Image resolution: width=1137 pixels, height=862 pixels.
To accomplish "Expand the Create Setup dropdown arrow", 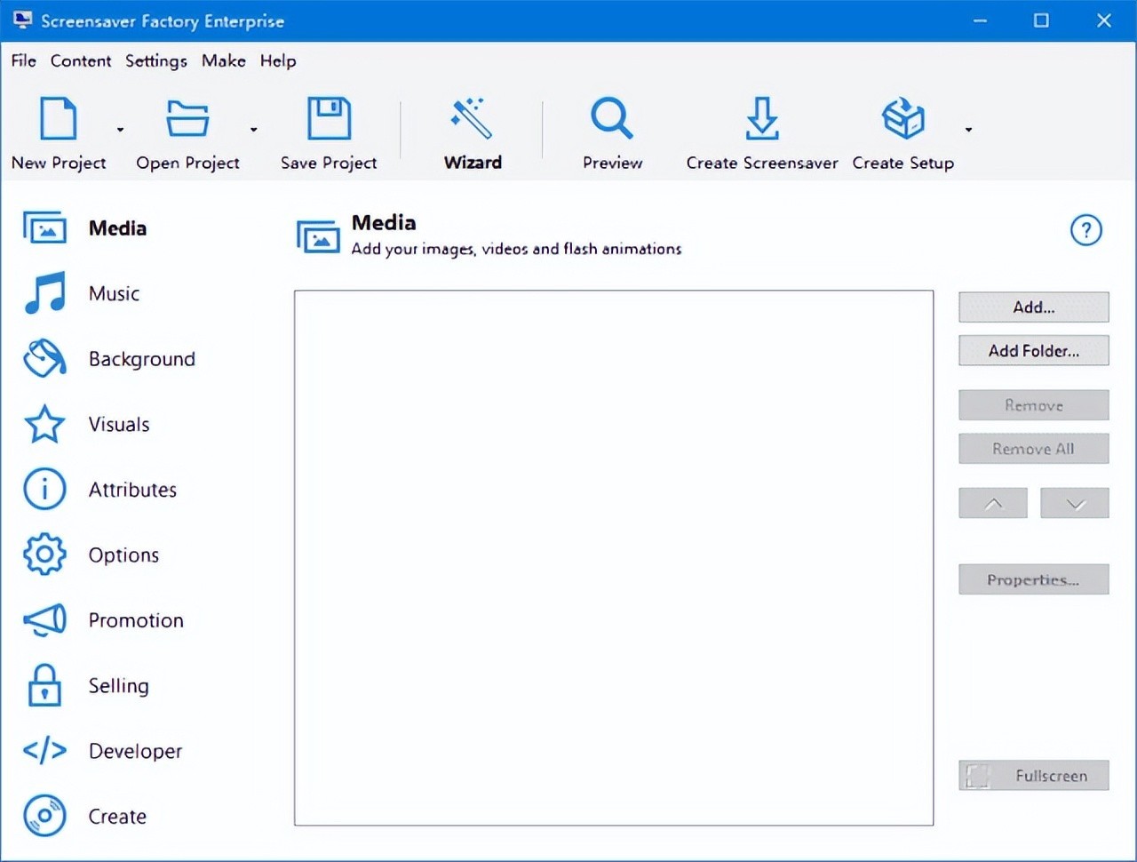I will tap(968, 130).
